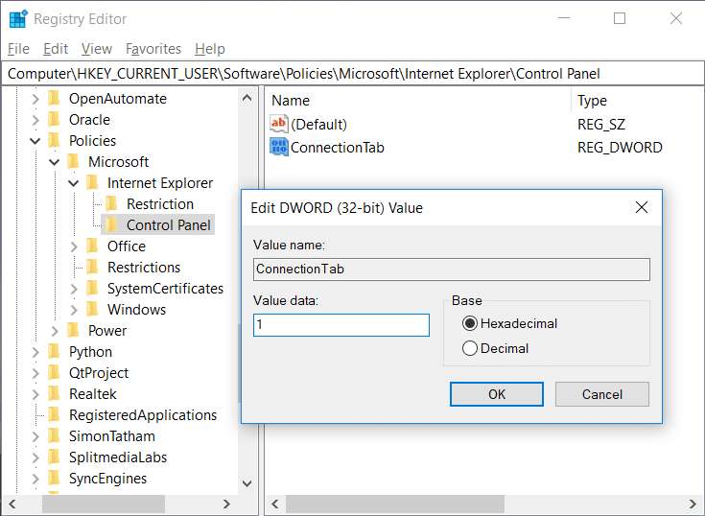This screenshot has width=705, height=516.
Task: Click the Python key folder icon
Action: [55, 352]
